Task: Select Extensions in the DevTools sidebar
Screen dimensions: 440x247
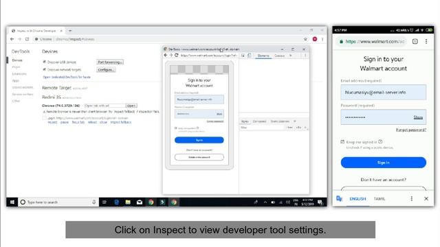Action: coord(19,74)
